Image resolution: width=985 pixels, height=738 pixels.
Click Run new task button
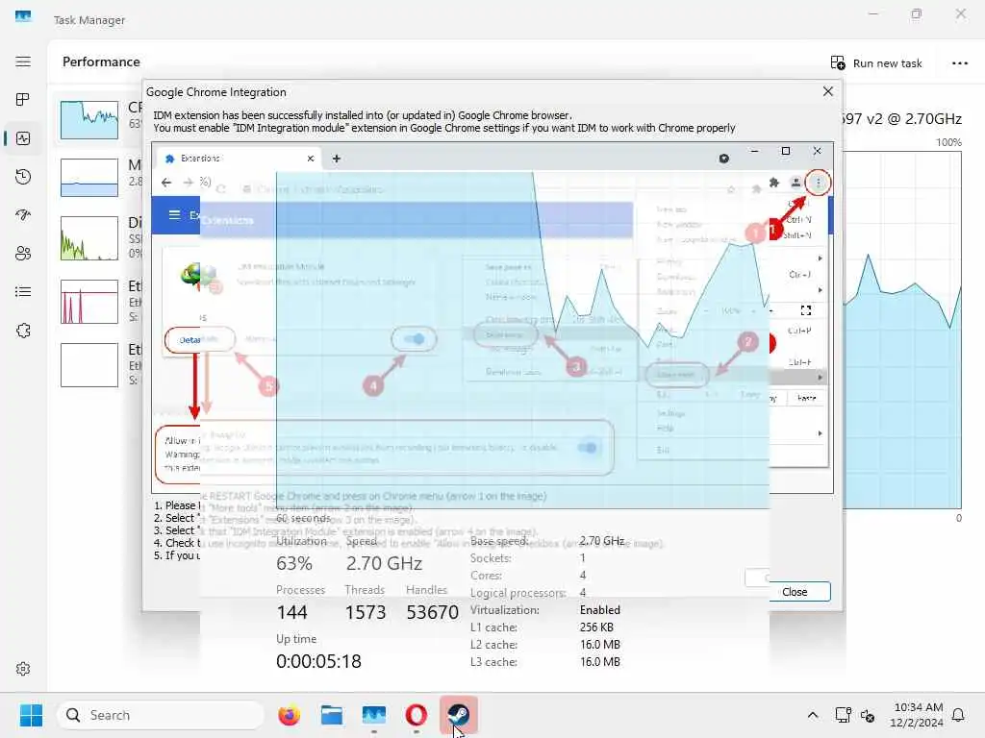(x=876, y=62)
